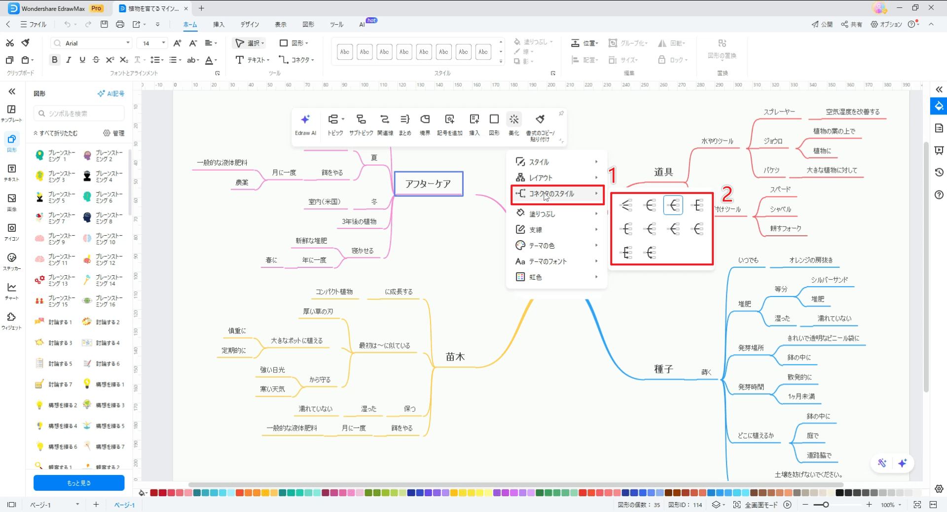Click the format copy/paste icon
The image size is (947, 512).
point(540,119)
